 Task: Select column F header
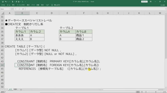click(x=84, y=13)
